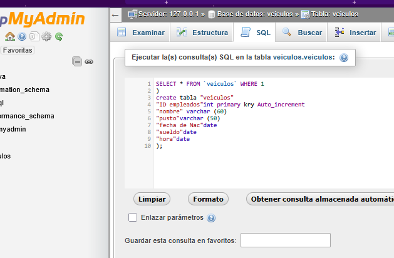Reload the navigation panel with green arrow
Screen dimensions: 394x258
[58, 37]
